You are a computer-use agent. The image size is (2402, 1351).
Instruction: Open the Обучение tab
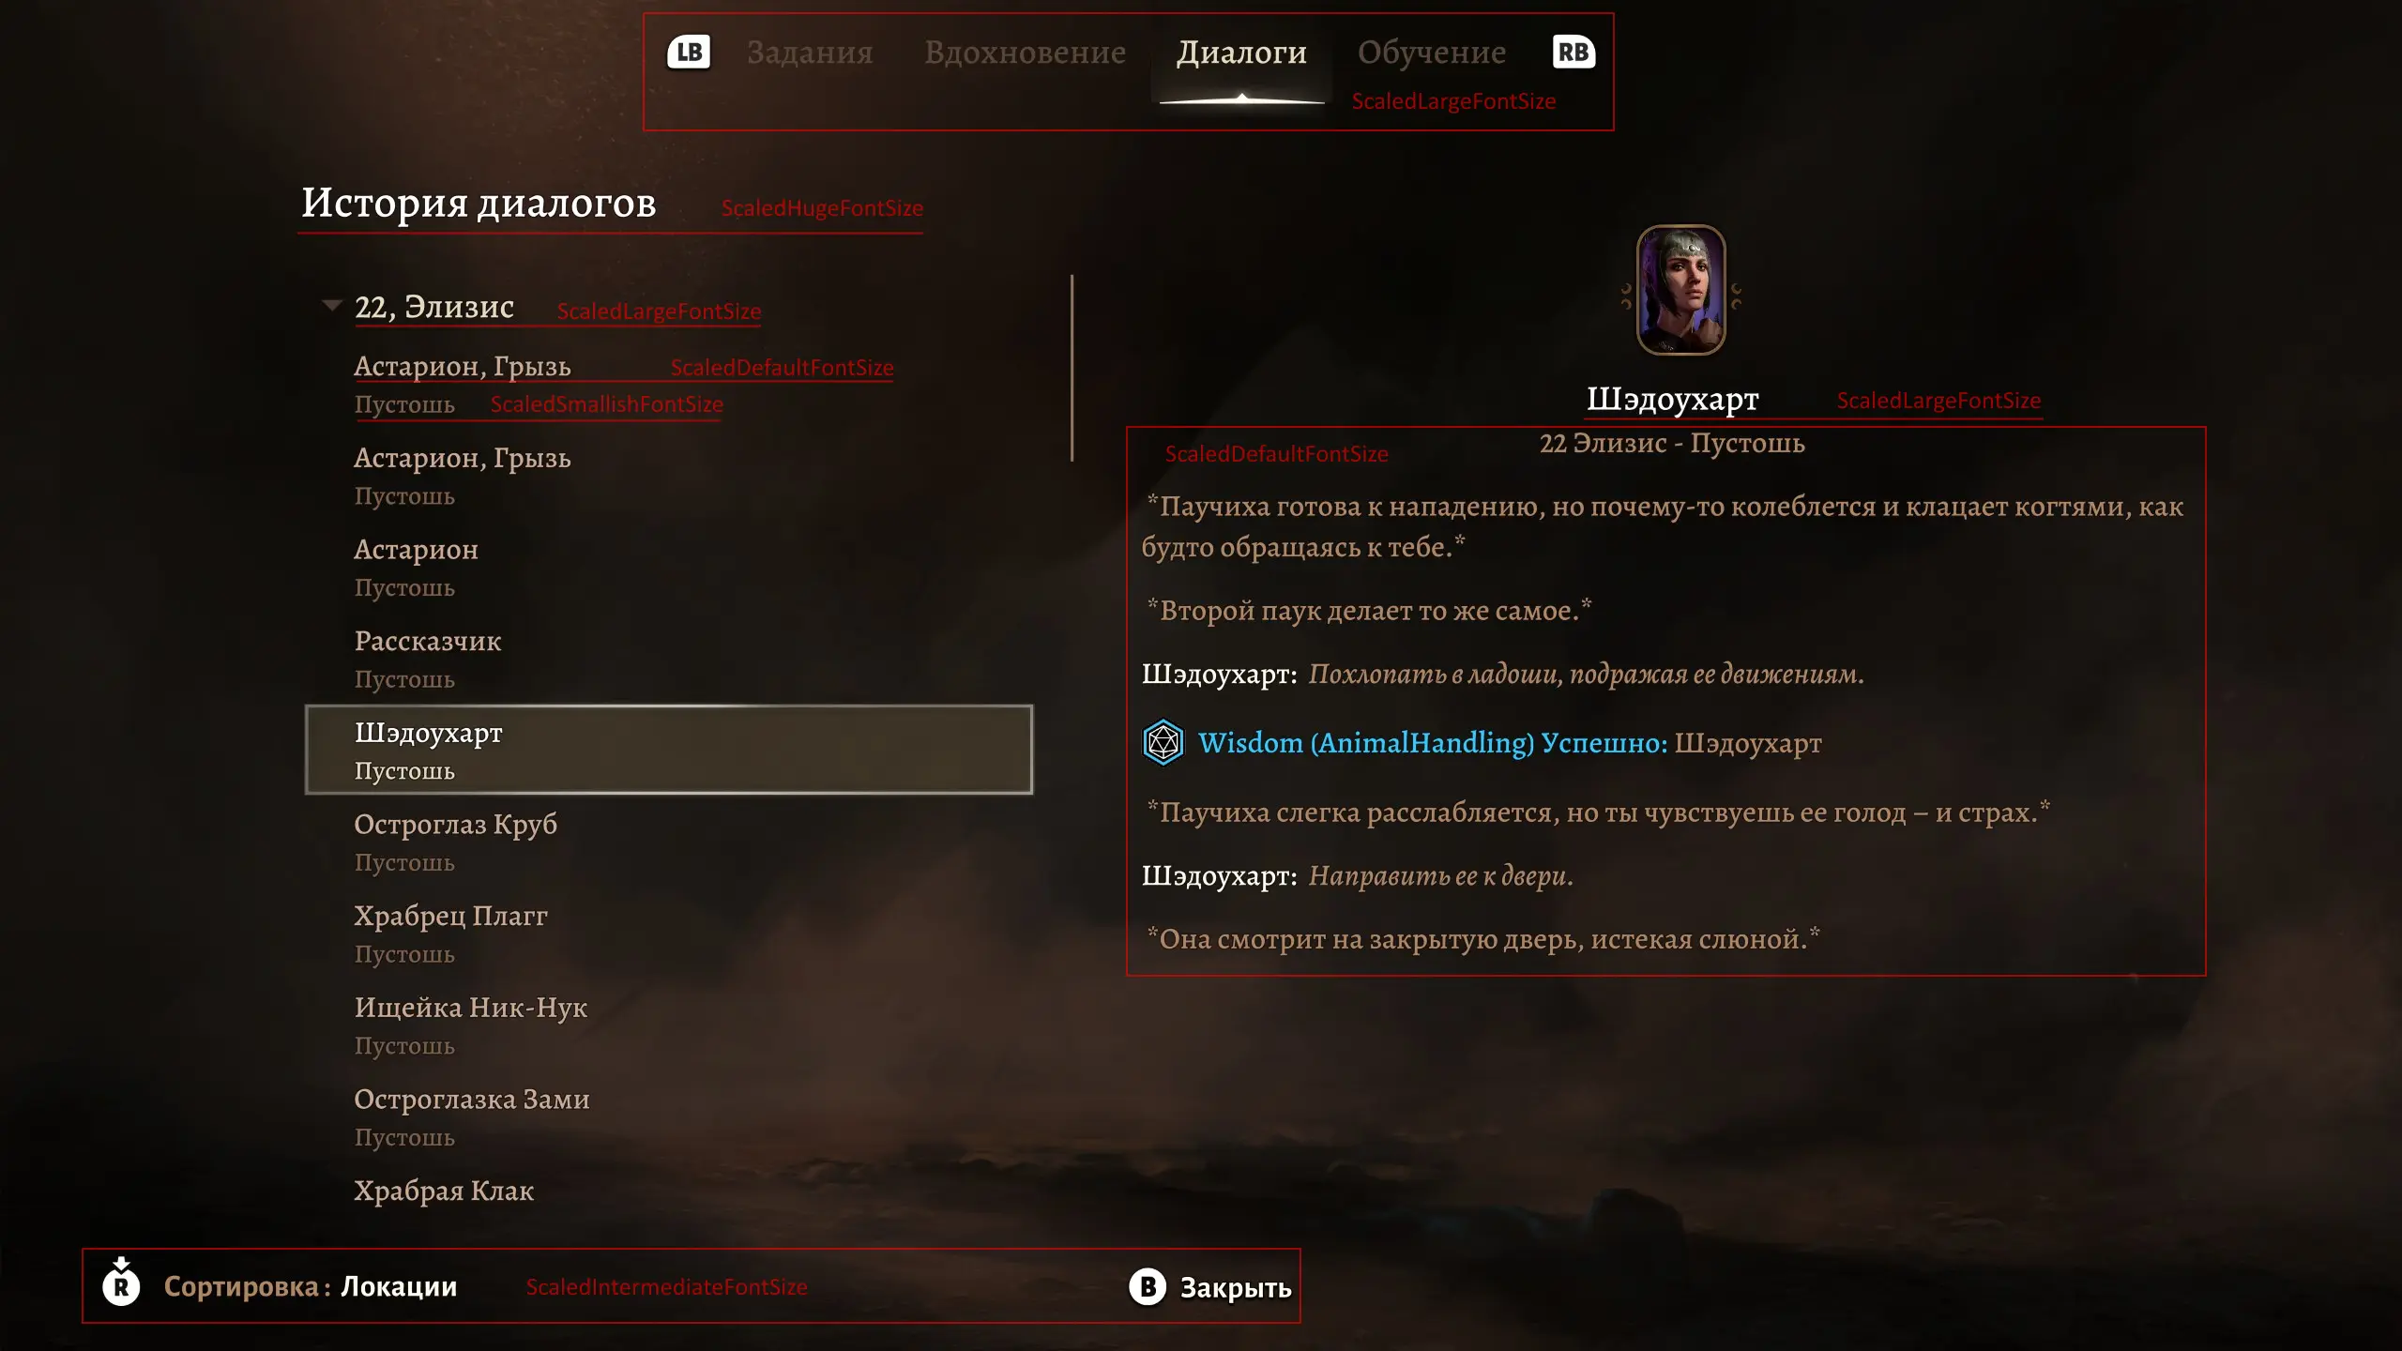click(1432, 53)
